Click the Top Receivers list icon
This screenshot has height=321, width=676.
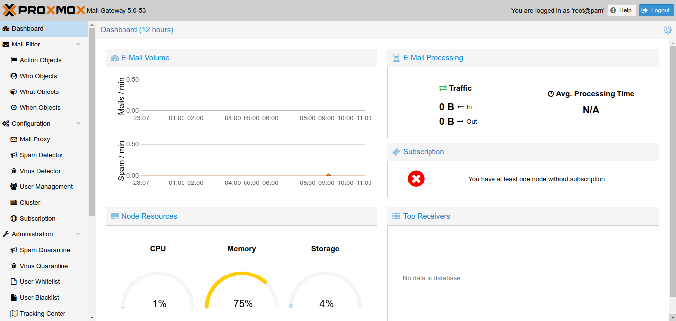pos(396,216)
